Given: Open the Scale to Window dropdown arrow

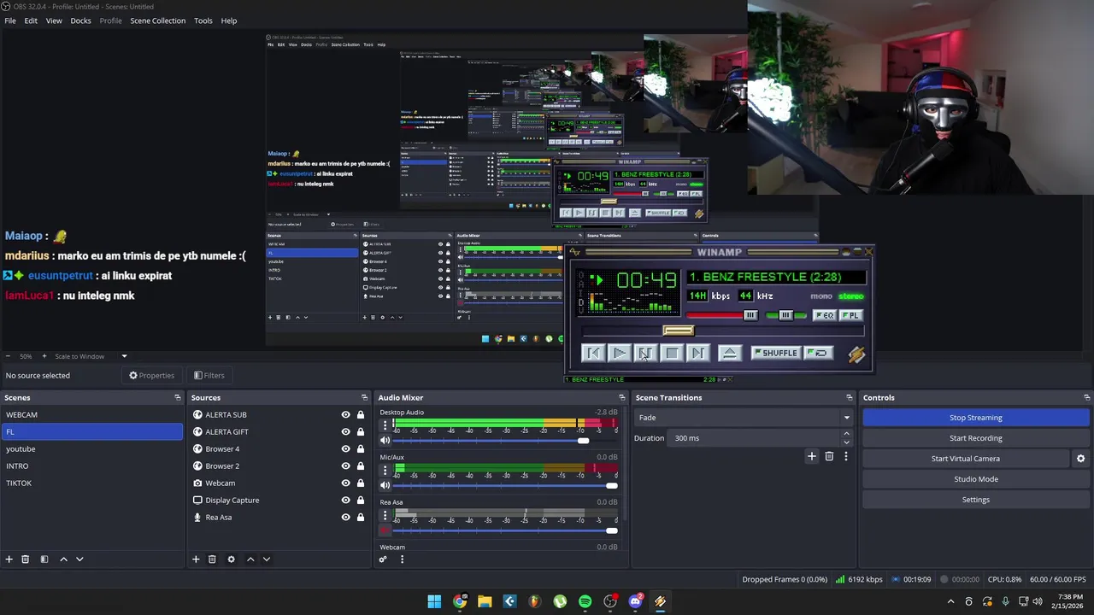Looking at the screenshot, I should click(124, 356).
